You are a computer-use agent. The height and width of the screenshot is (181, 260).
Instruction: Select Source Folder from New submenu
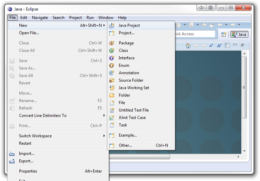[x=141, y=80]
